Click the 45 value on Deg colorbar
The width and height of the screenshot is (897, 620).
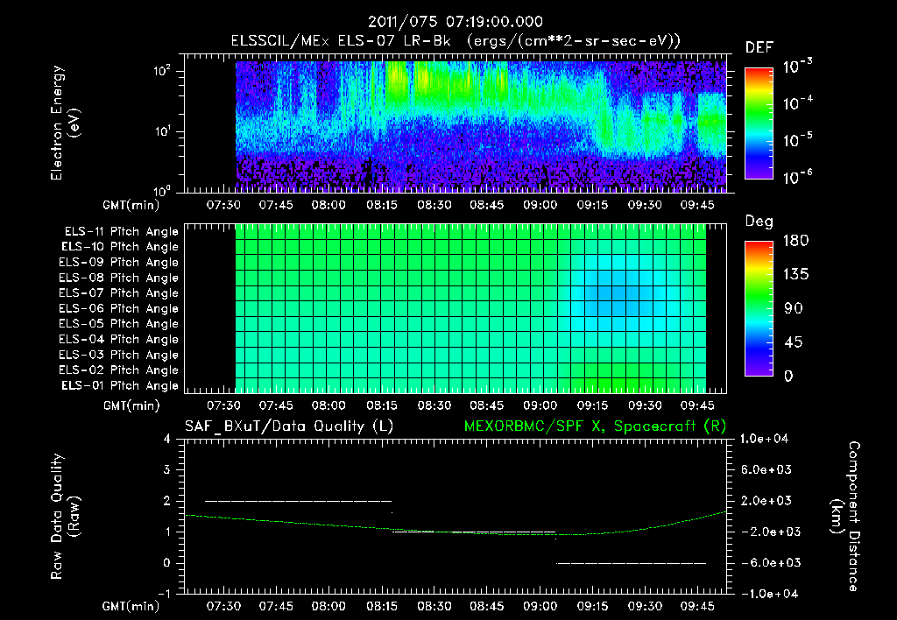pos(794,342)
